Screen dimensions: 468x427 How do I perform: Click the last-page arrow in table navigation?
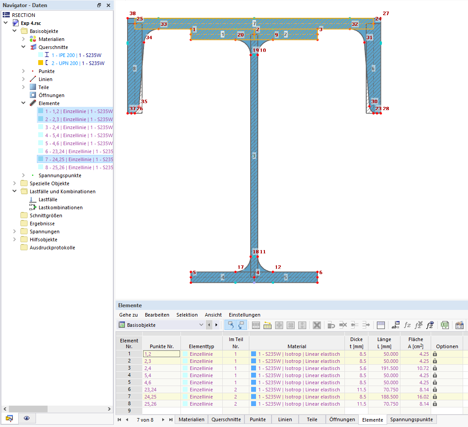[171, 419]
